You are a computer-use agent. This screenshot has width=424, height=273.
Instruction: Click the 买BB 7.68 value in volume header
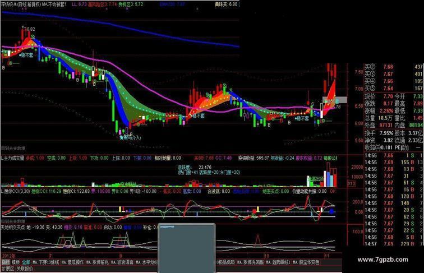(204, 158)
